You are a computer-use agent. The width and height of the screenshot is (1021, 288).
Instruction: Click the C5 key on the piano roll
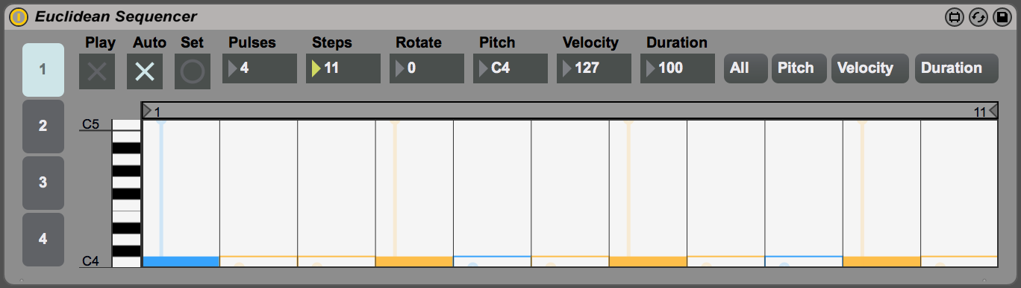coord(126,124)
